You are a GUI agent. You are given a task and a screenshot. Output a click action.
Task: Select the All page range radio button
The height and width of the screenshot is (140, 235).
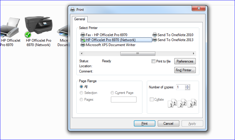(81, 87)
